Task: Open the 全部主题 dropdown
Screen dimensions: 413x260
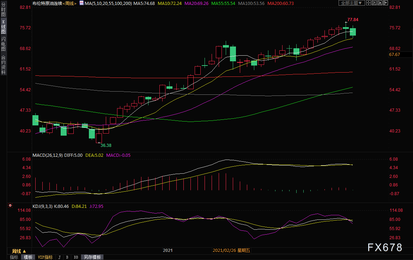Action: [x=351, y=3]
